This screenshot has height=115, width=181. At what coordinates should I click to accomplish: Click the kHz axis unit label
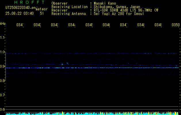[3, 24]
